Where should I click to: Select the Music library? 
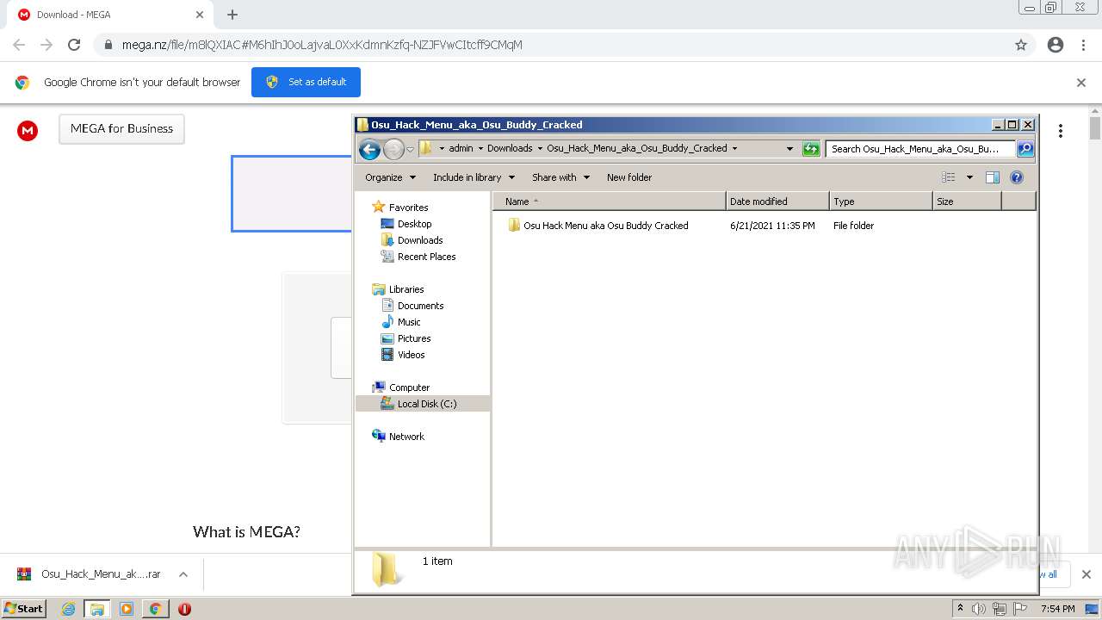click(408, 322)
